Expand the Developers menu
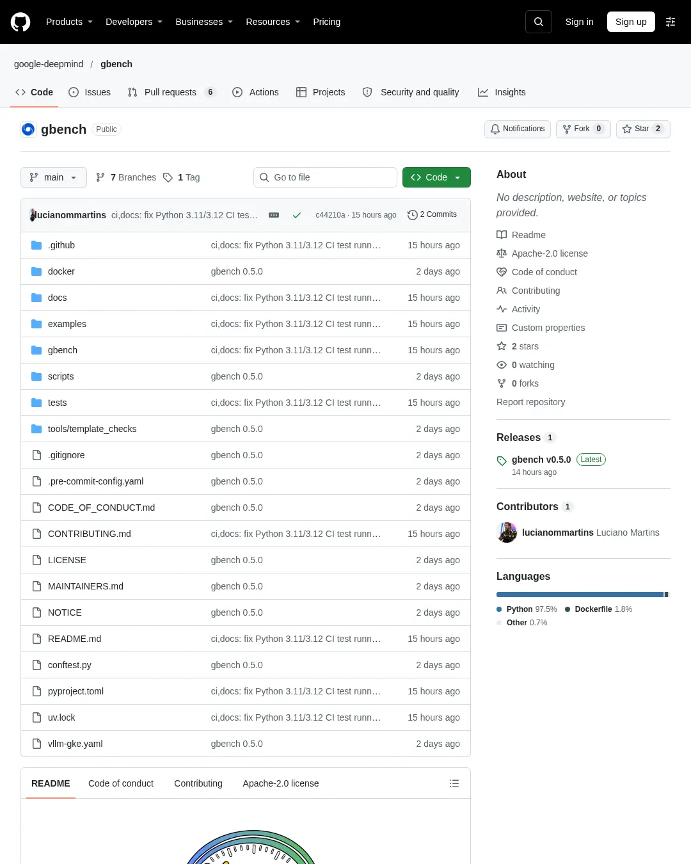The width and height of the screenshot is (691, 864). pyautogui.click(x=134, y=22)
